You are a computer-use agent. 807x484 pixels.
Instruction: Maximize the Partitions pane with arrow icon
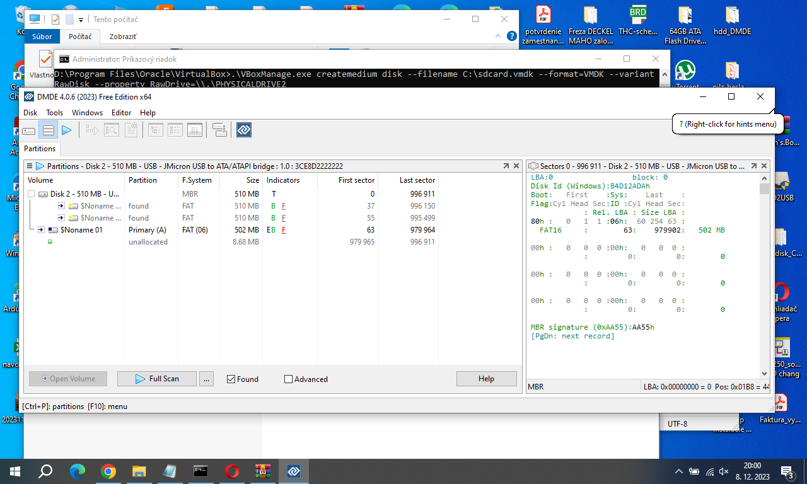click(x=506, y=166)
